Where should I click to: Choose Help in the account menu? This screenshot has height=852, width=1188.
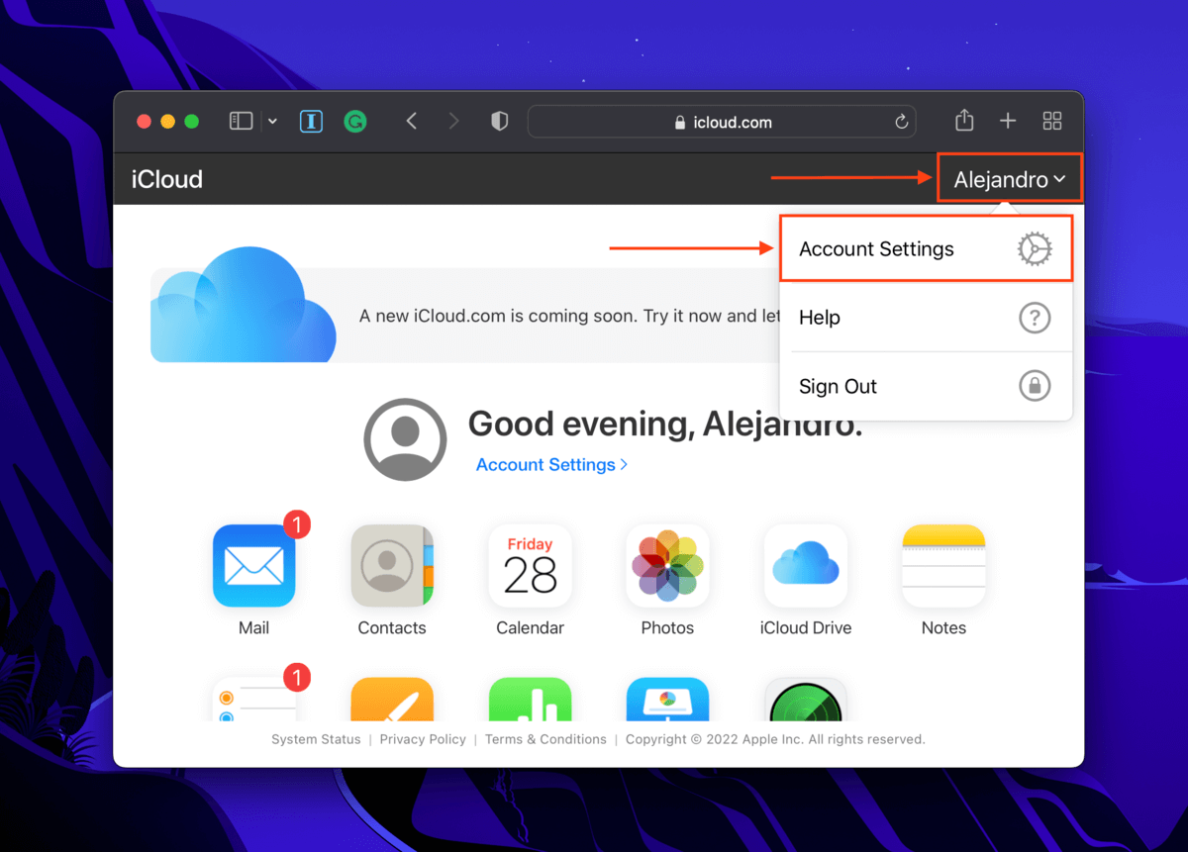click(x=926, y=318)
